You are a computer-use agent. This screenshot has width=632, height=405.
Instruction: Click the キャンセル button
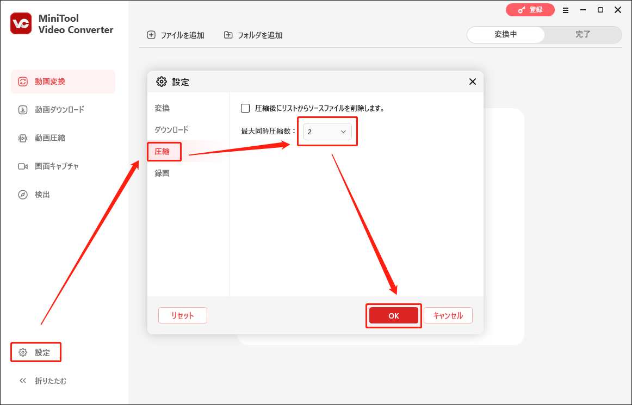point(448,315)
